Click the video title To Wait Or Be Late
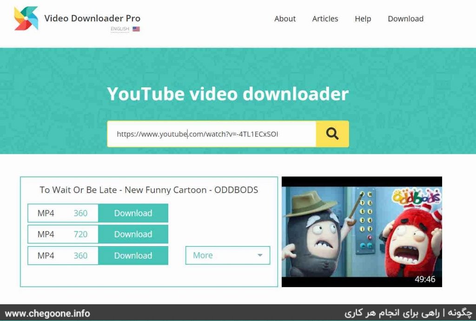This screenshot has width=476, height=321. (149, 190)
